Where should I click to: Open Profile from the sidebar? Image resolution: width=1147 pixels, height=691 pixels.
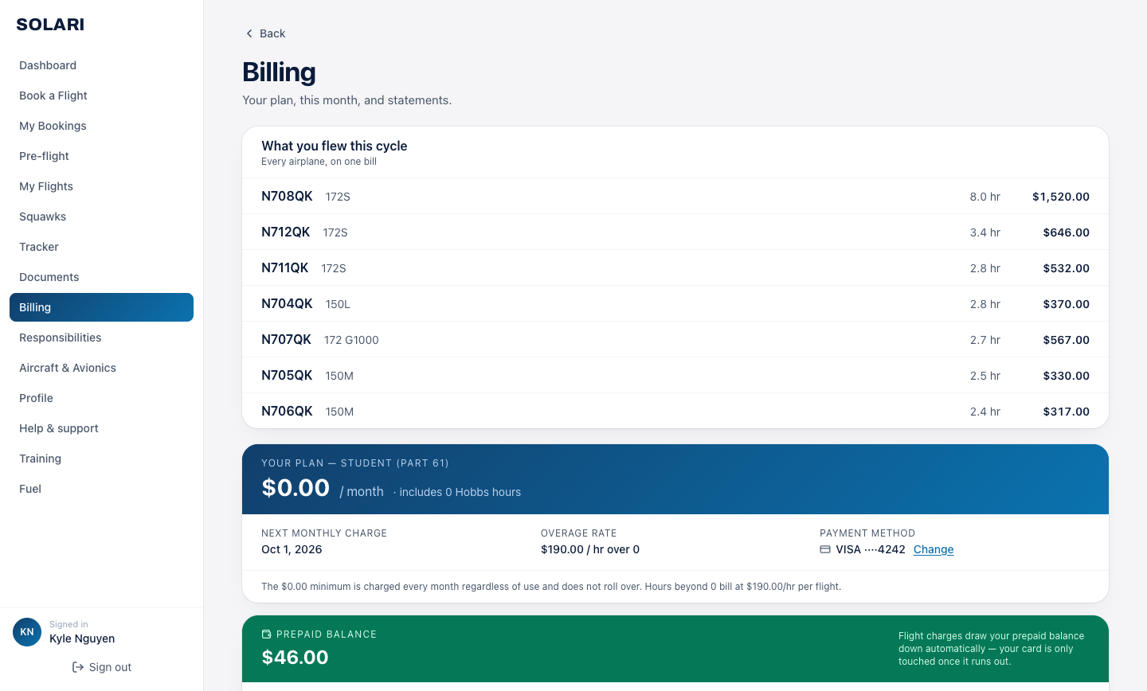pyautogui.click(x=101, y=398)
